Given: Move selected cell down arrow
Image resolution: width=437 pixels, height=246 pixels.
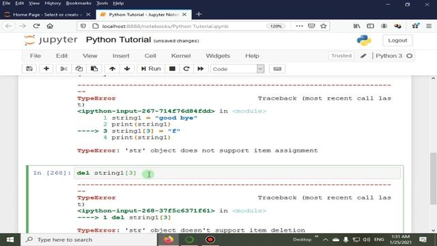Looking at the screenshot, I should [x=127, y=68].
